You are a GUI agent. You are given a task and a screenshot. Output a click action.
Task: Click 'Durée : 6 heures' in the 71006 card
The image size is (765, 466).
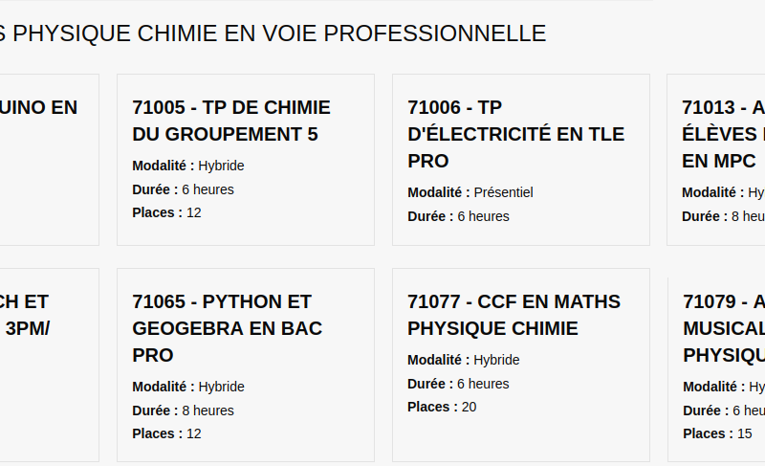coord(459,216)
